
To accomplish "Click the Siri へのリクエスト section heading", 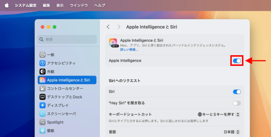I will tap(125, 81).
